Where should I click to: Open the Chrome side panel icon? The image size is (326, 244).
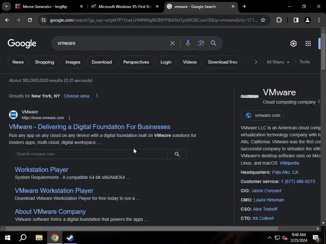296,20
